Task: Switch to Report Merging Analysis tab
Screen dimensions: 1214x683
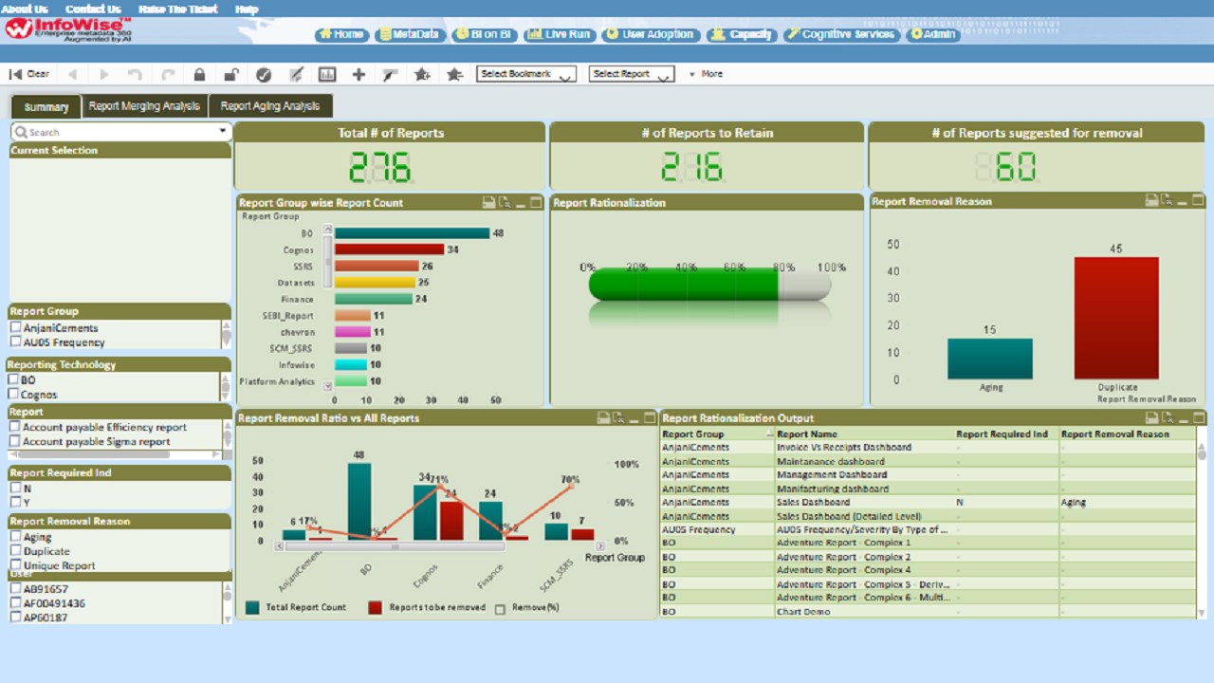Action: pyautogui.click(x=144, y=106)
